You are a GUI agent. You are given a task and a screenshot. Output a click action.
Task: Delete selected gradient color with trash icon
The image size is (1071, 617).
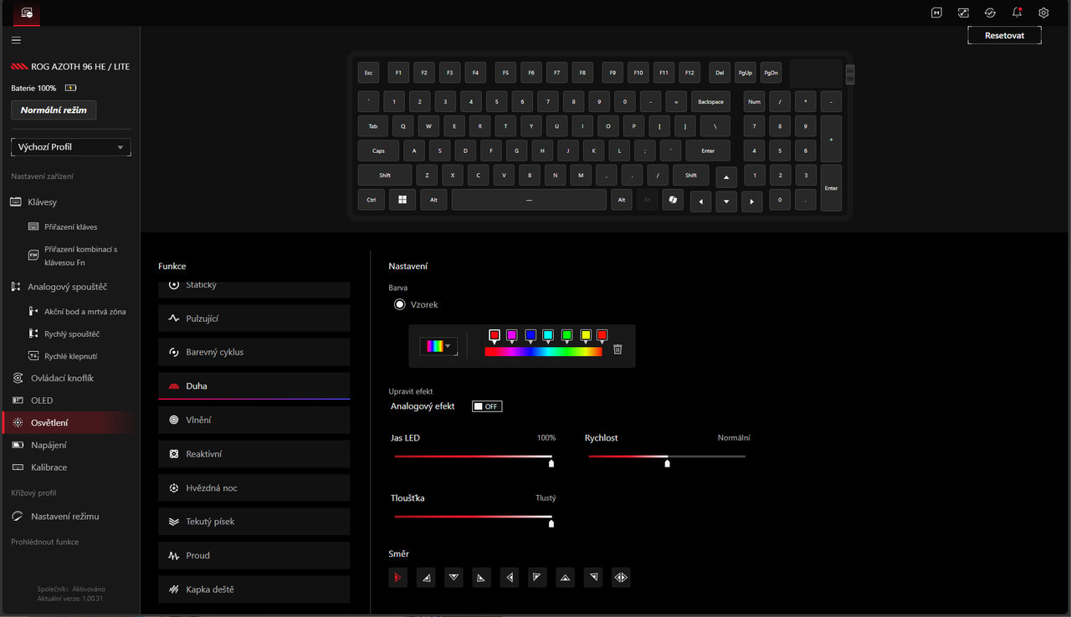coord(617,349)
